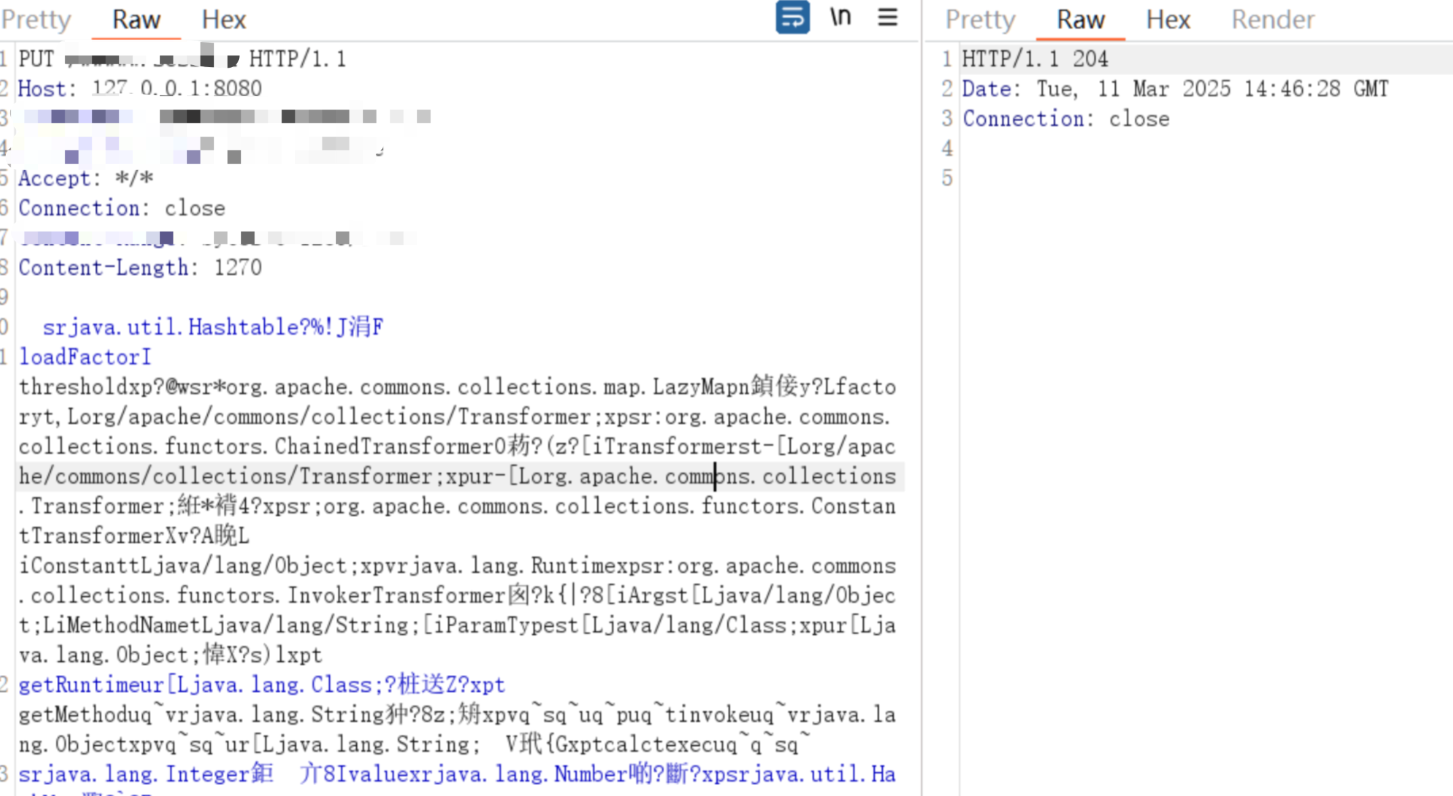Click the Content-Length: 1270 header
This screenshot has width=1453, height=796.
point(139,268)
